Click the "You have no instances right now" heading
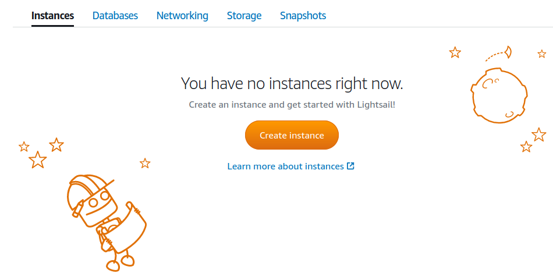553x273 pixels. (x=292, y=83)
